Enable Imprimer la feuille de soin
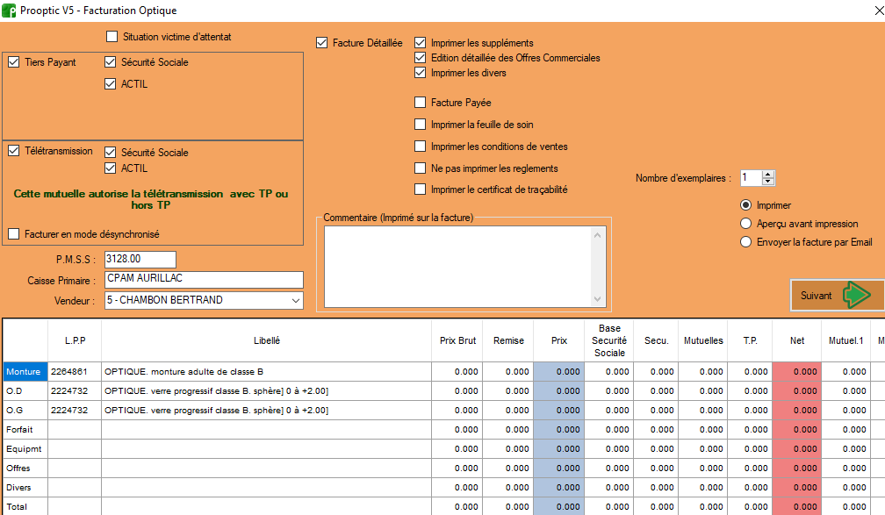This screenshot has width=885, height=515. (420, 124)
